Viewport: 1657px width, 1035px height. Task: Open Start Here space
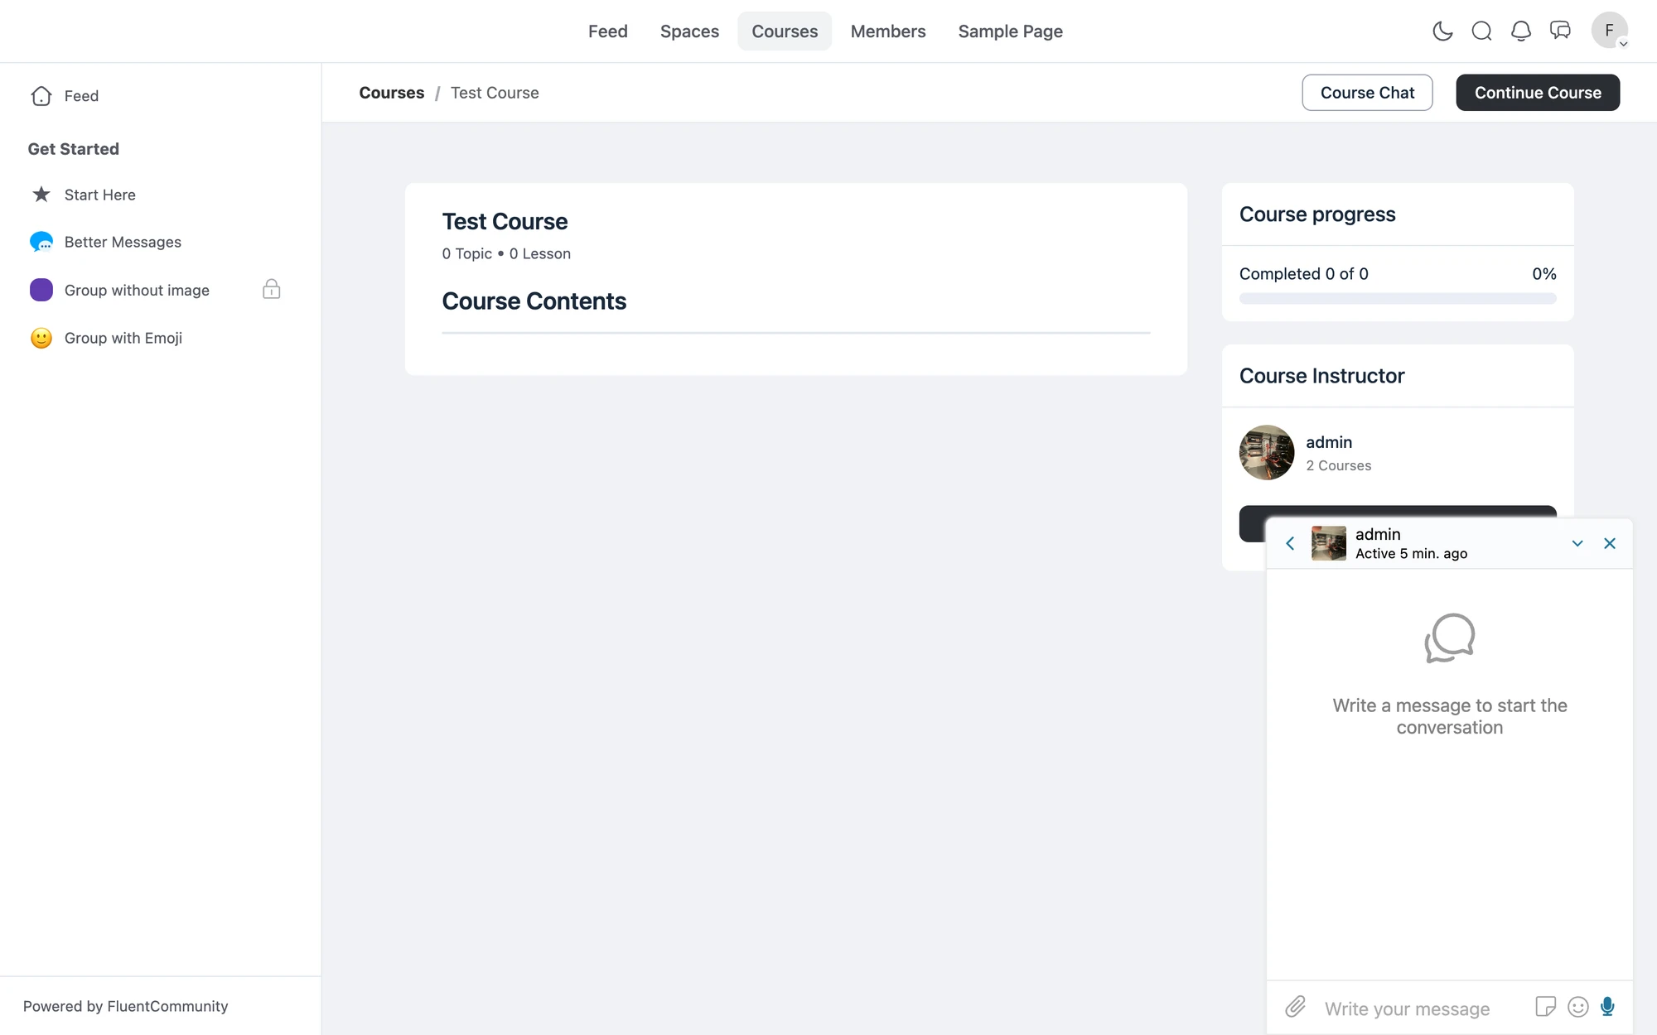pos(100,195)
